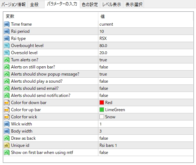Click the integer icon beside Time frame
Viewport: 196px width, 165px height.
7,24
